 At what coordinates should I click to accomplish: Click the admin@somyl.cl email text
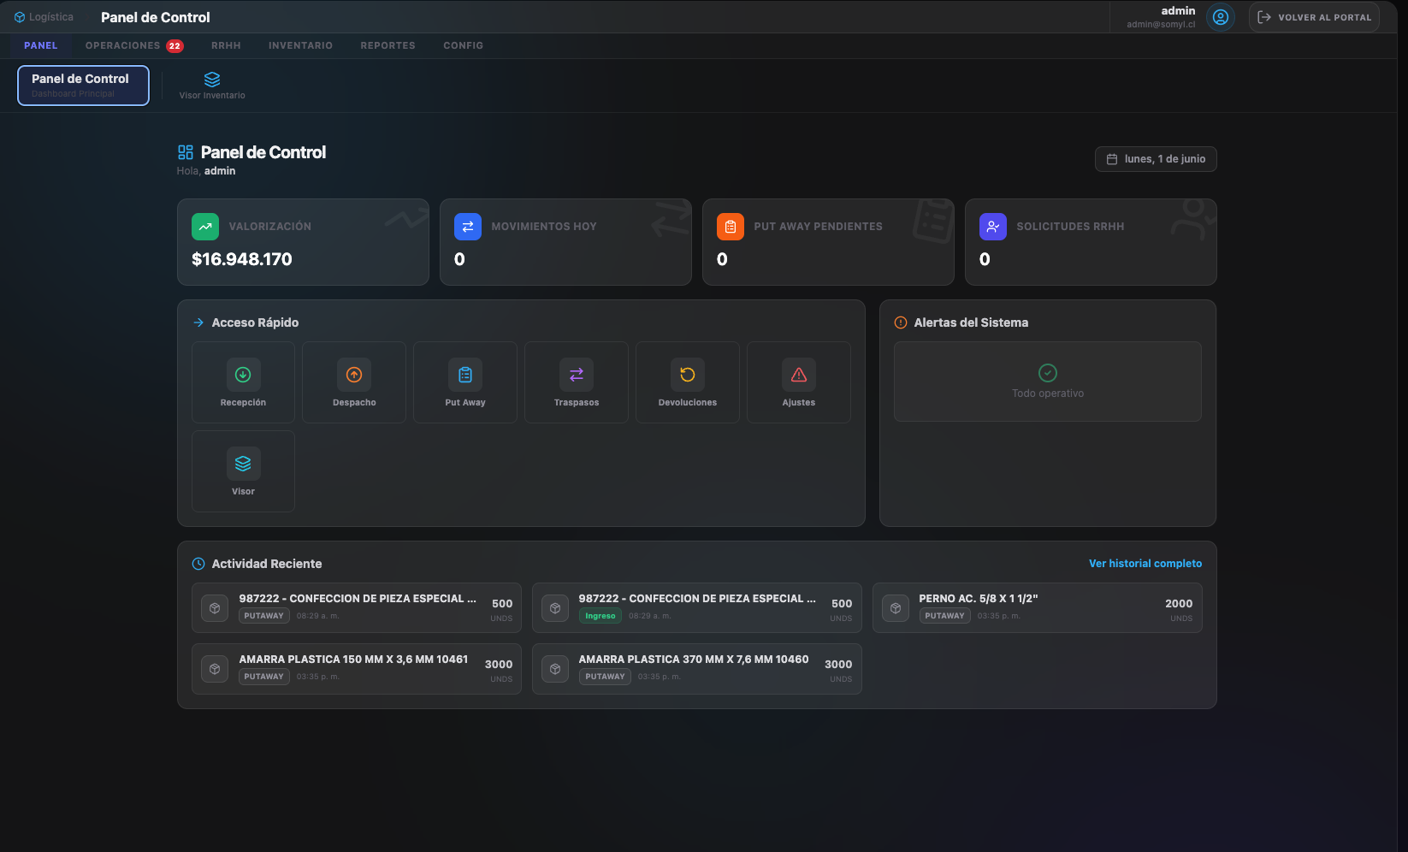click(x=1161, y=25)
